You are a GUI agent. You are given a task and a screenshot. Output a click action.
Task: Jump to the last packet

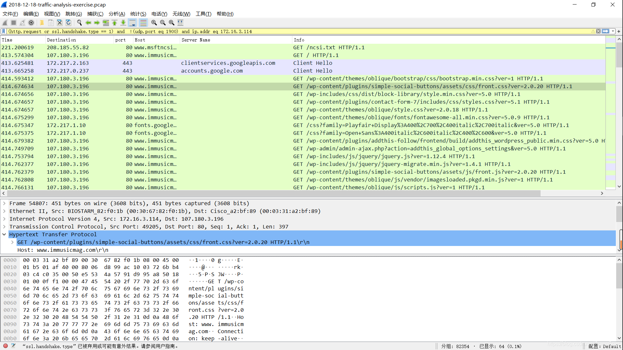point(123,23)
